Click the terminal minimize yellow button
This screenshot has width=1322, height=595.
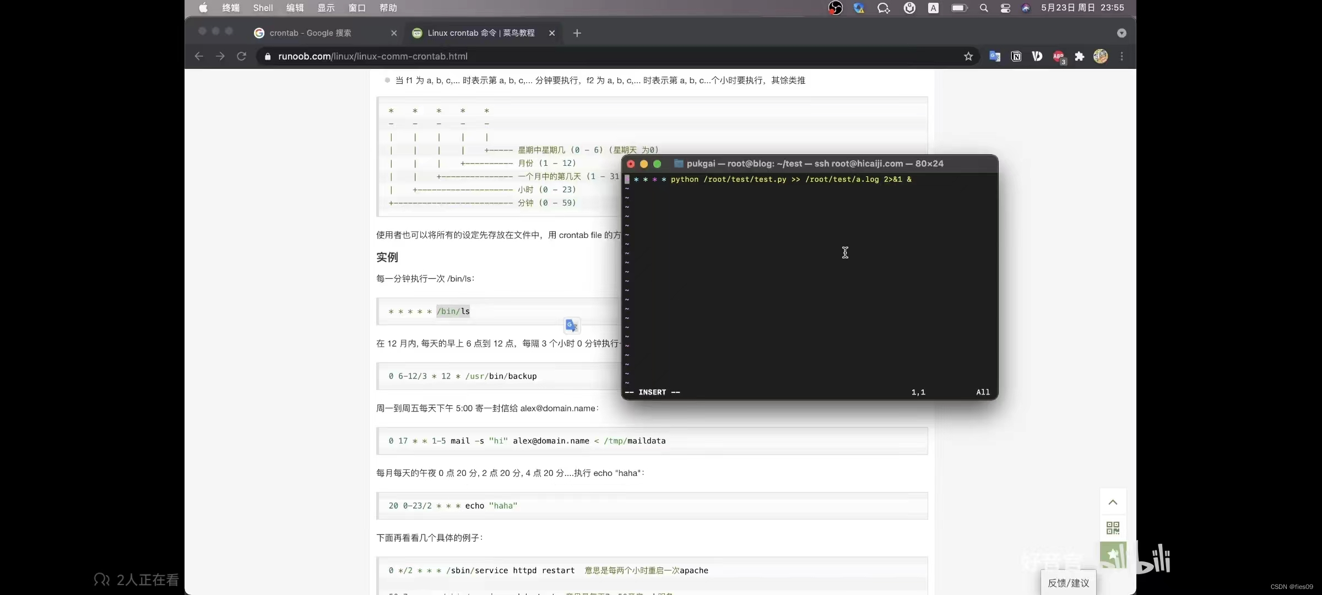pos(644,164)
